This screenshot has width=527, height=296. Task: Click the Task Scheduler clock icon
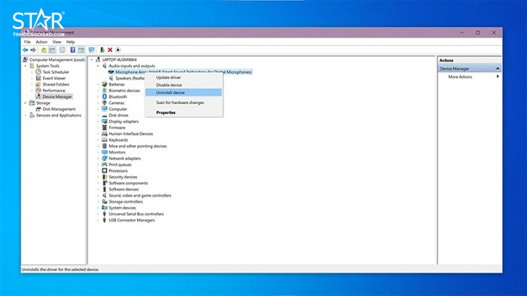[38, 72]
